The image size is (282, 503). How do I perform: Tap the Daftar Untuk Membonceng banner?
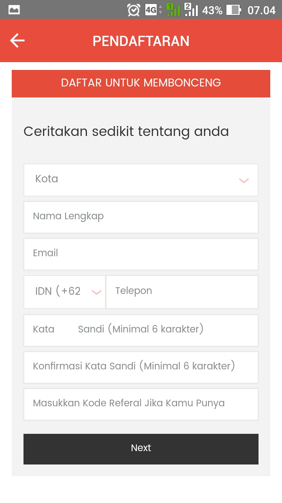(141, 83)
